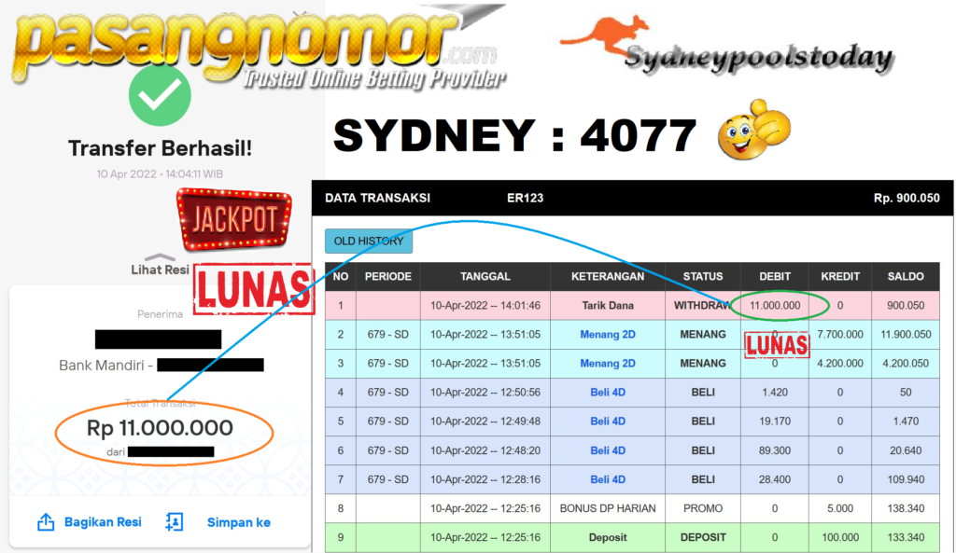Screen dimensions: 956x553
Task: Tap the Simpan ke link
Action: (238, 522)
